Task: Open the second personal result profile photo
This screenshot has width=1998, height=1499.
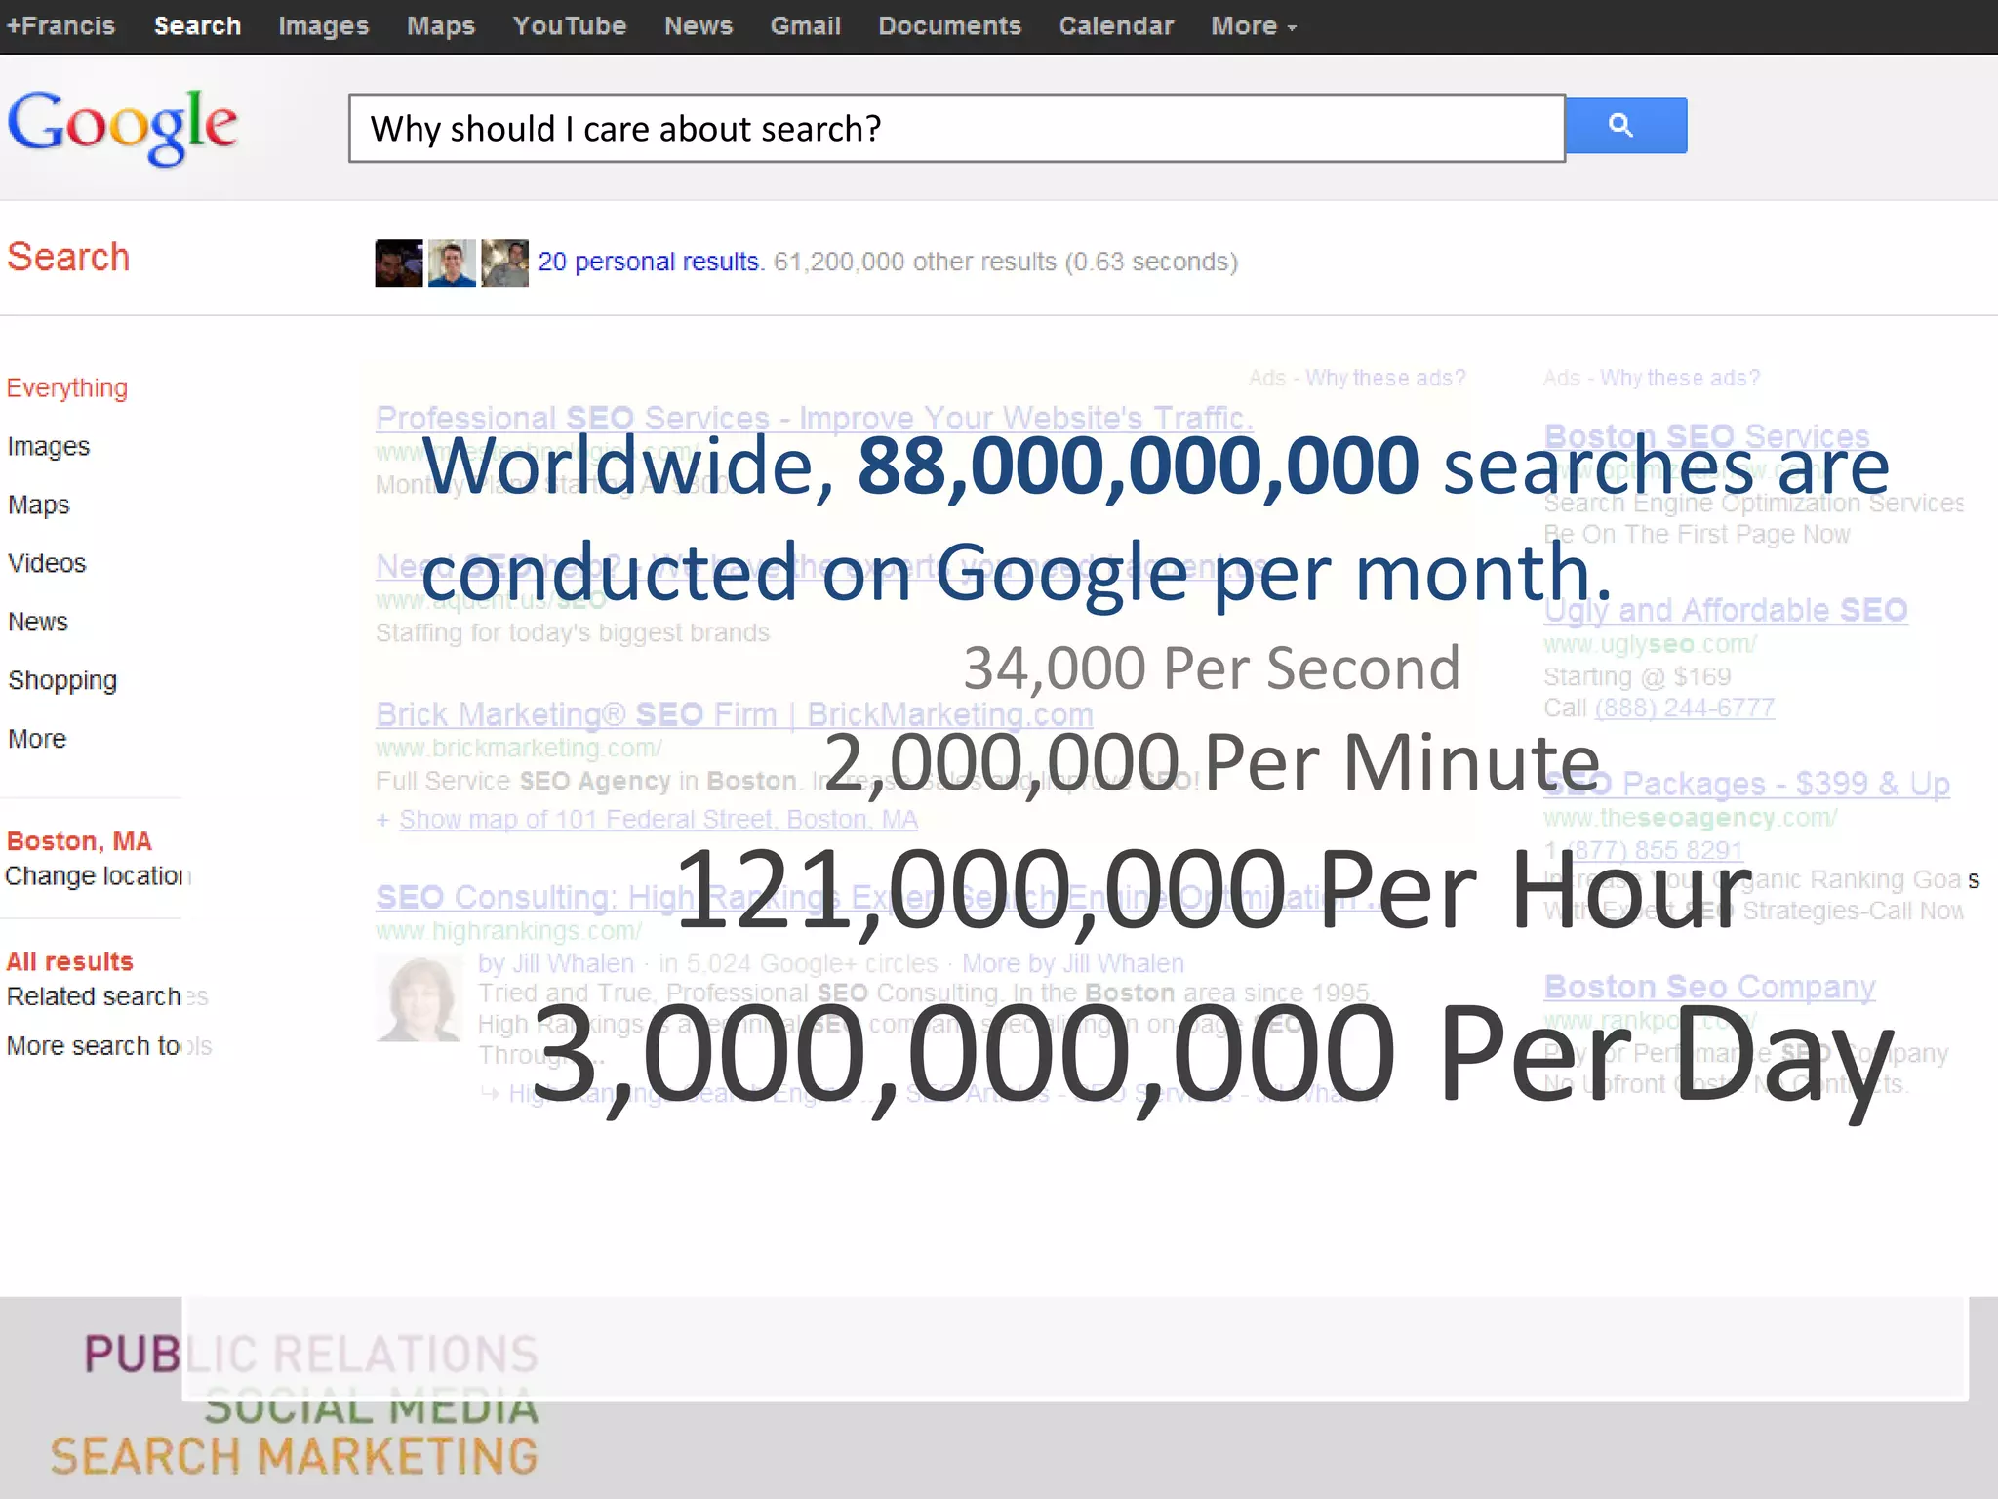Action: tap(452, 263)
